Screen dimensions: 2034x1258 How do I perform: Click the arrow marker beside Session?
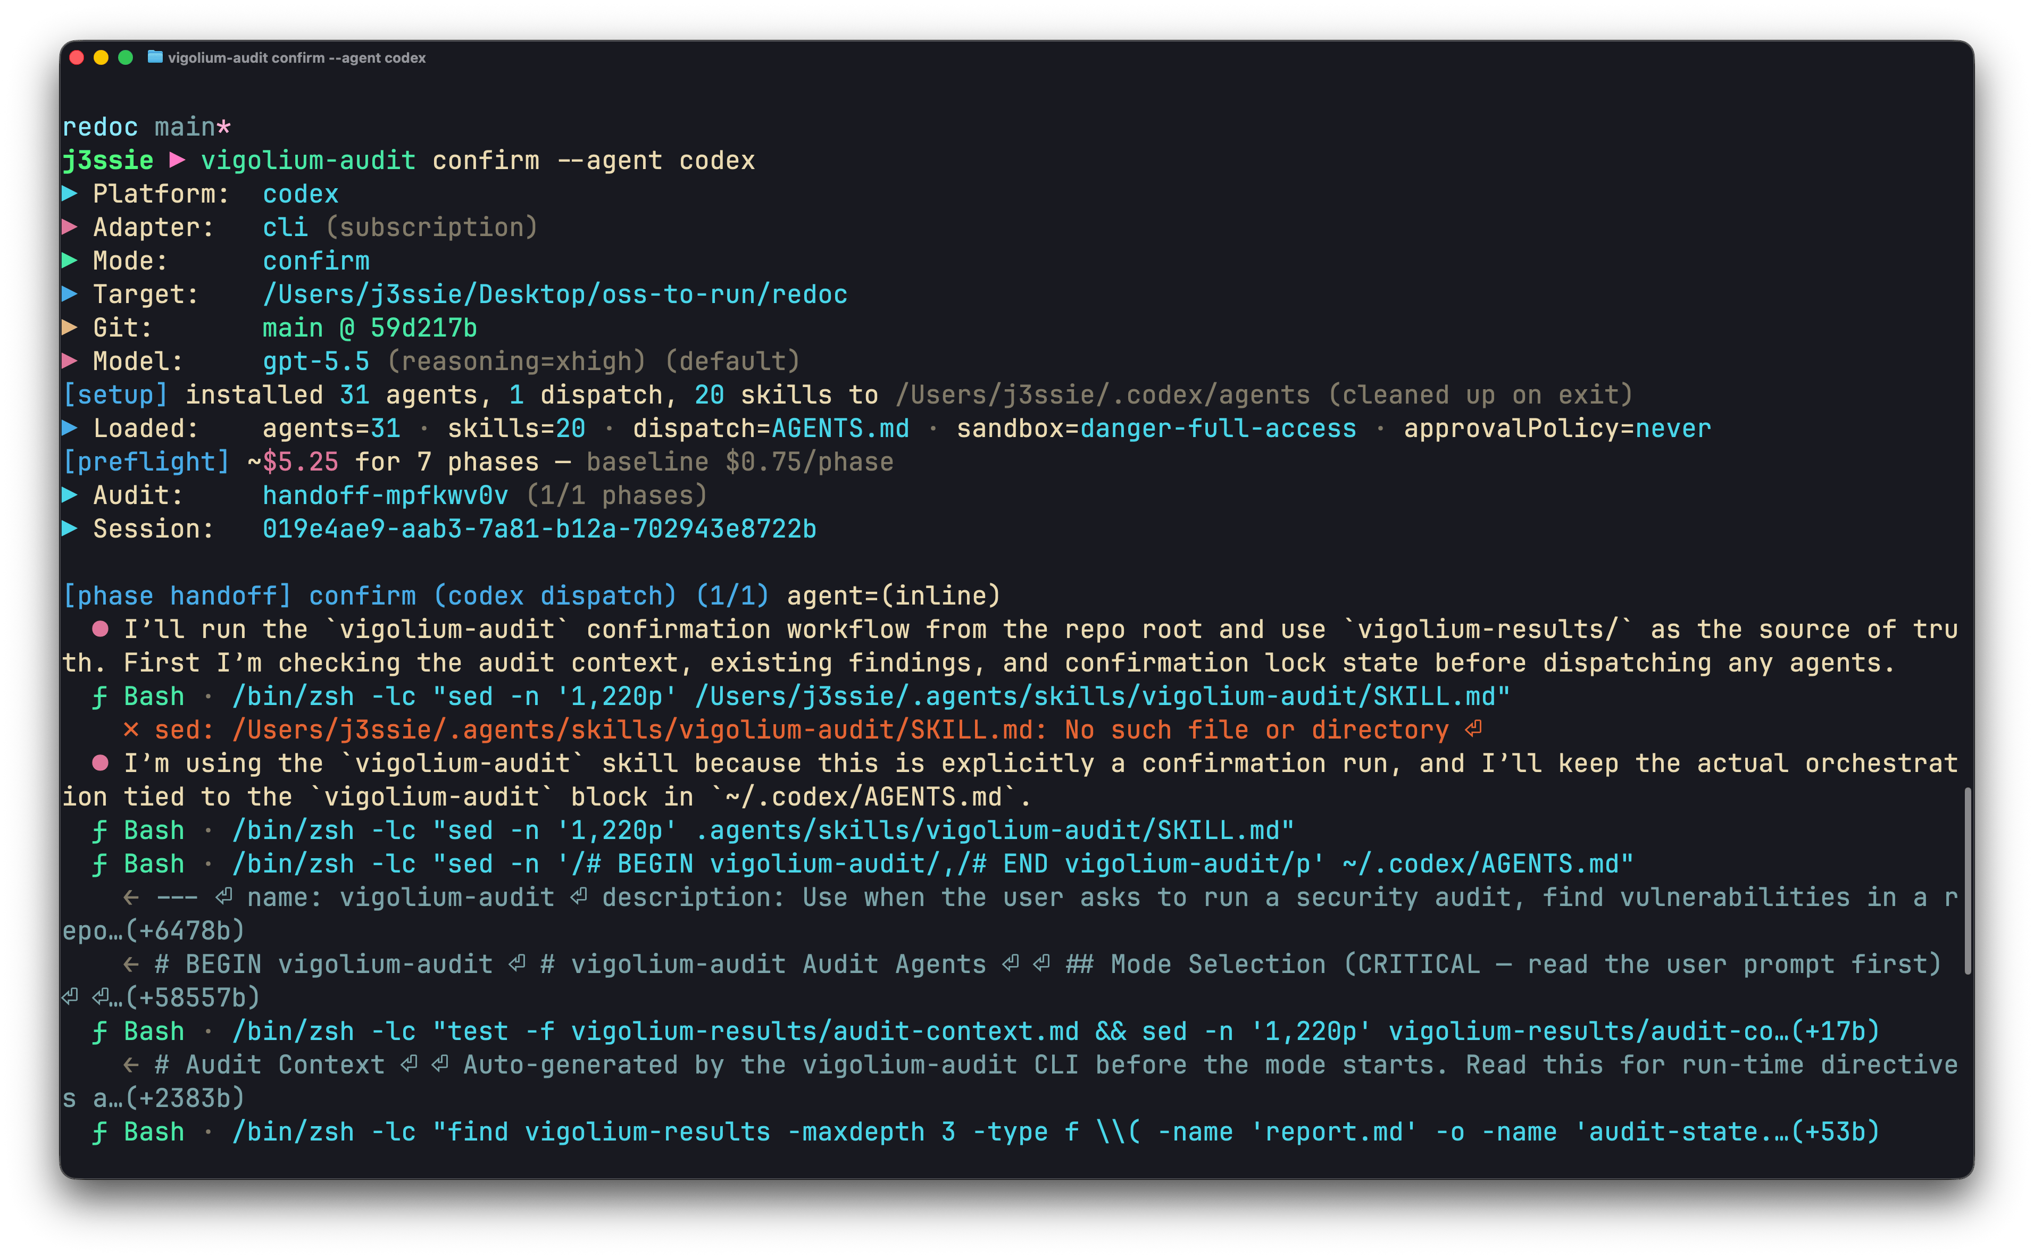click(x=70, y=529)
